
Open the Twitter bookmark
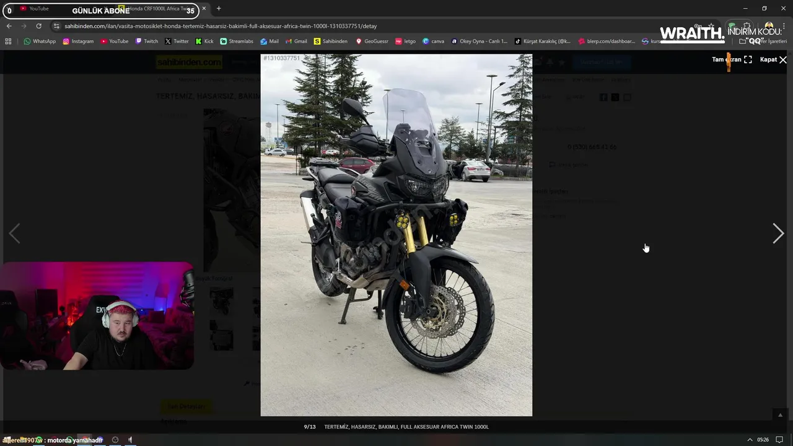click(x=177, y=42)
